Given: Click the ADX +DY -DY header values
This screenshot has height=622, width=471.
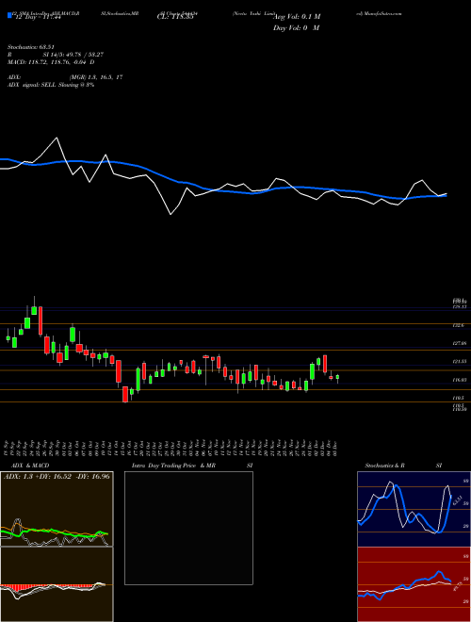Looking at the screenshot, I should click(x=57, y=477).
